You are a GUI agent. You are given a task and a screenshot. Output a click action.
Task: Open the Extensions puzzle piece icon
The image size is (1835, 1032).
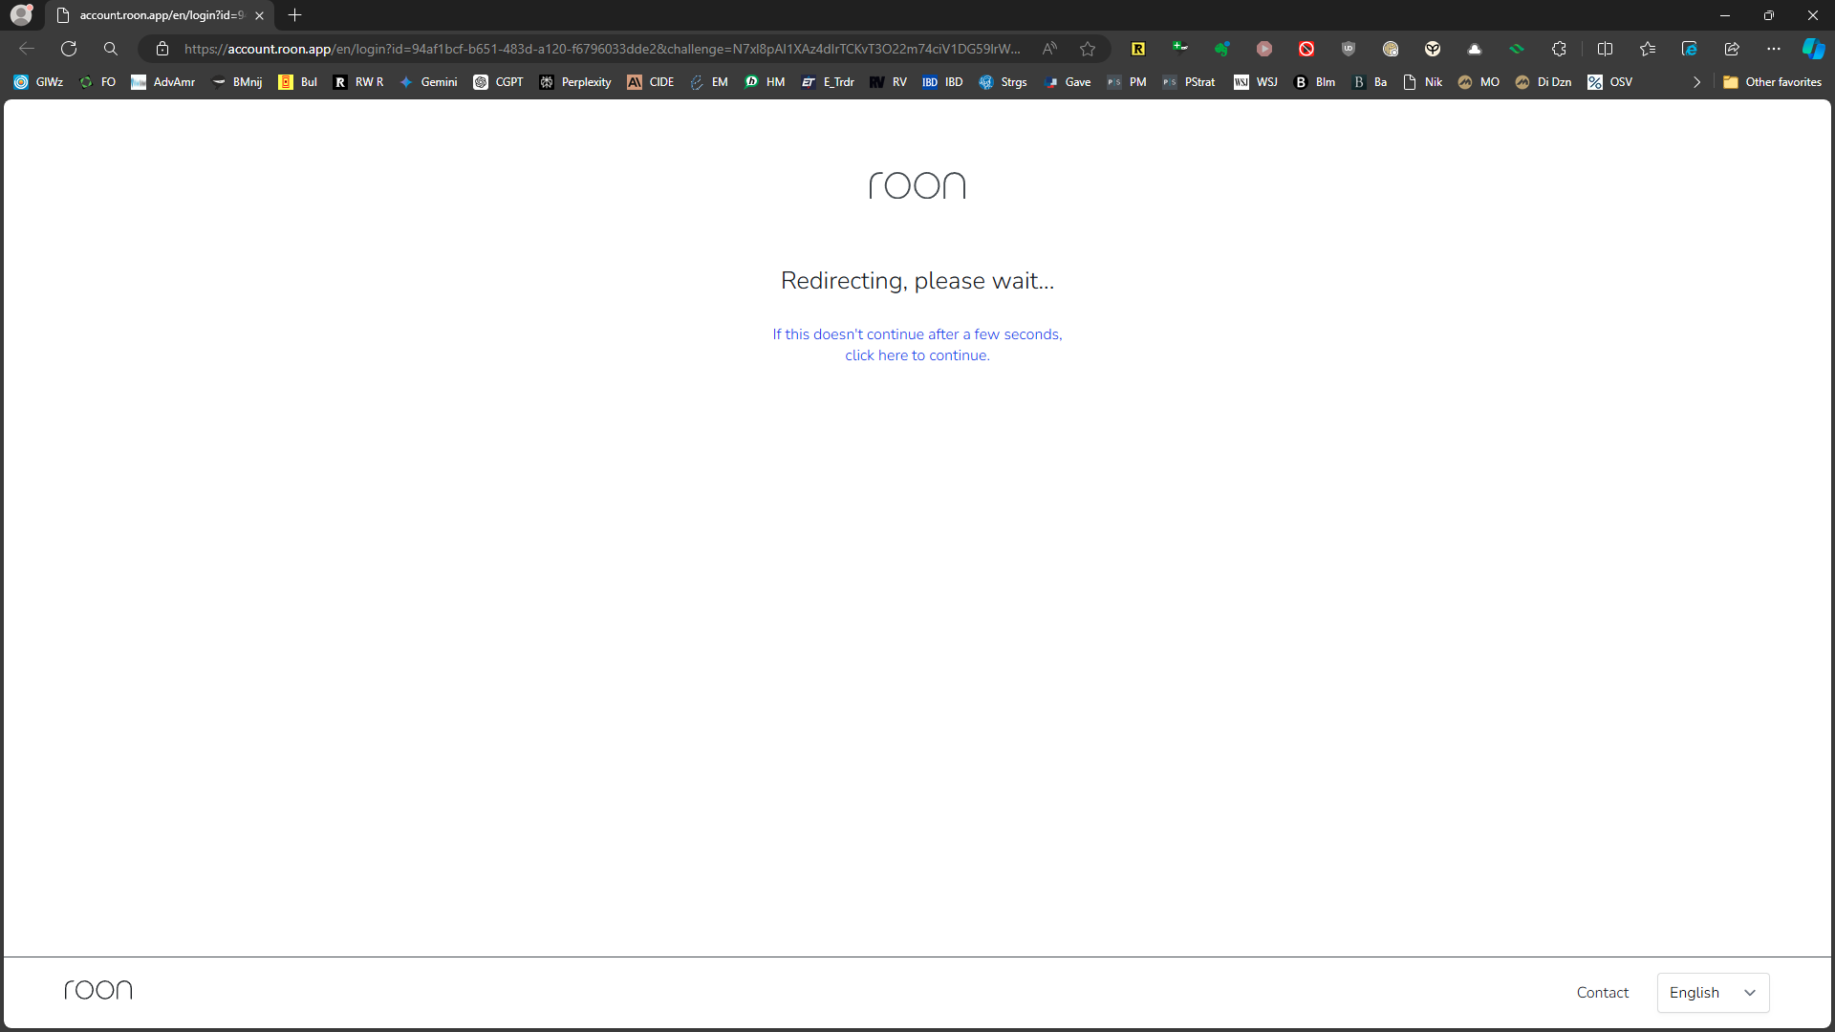point(1559,49)
